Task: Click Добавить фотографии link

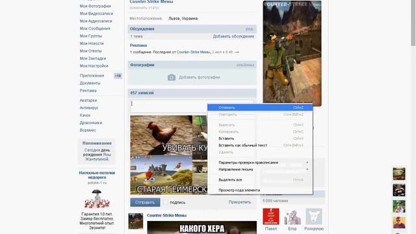Action: pyautogui.click(x=200, y=77)
